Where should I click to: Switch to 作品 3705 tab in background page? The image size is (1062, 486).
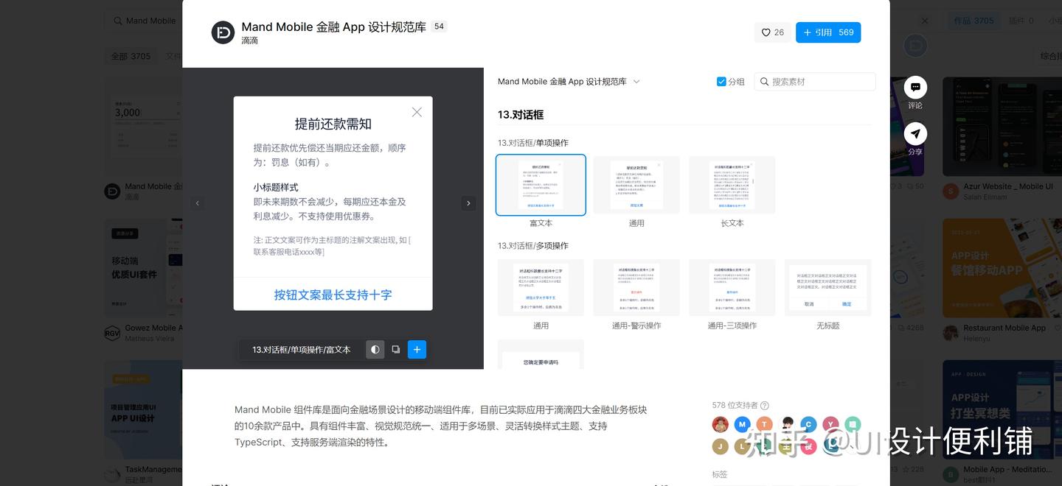(x=974, y=21)
